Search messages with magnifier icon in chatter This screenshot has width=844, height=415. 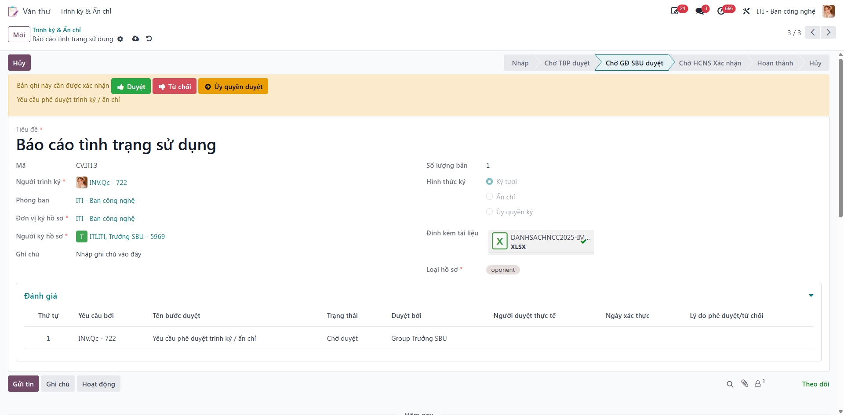click(x=730, y=384)
